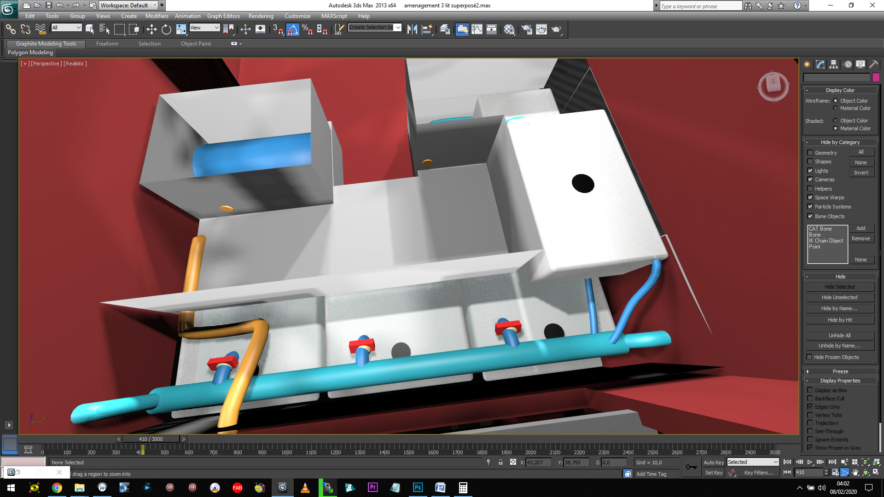Click the magenta object color swatch
The image size is (884, 497).
(x=876, y=77)
